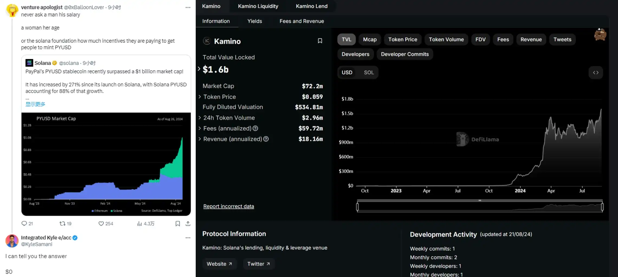Image resolution: width=618 pixels, height=277 pixels.
Task: Click the Protocol Information heading
Action: click(x=234, y=234)
